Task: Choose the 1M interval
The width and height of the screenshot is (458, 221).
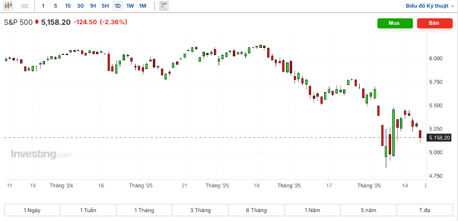Action: (143, 6)
